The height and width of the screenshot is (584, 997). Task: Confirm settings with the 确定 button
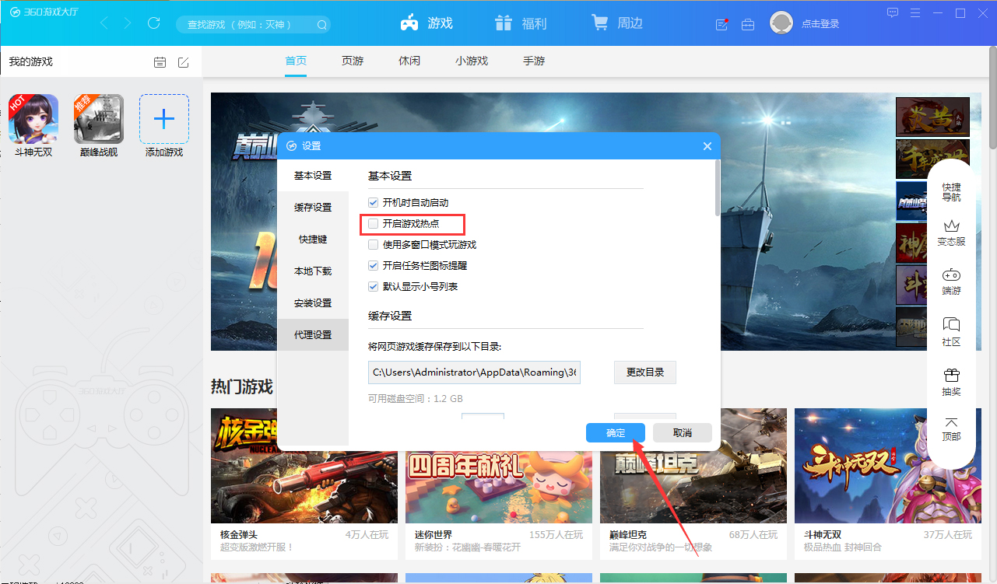point(615,432)
